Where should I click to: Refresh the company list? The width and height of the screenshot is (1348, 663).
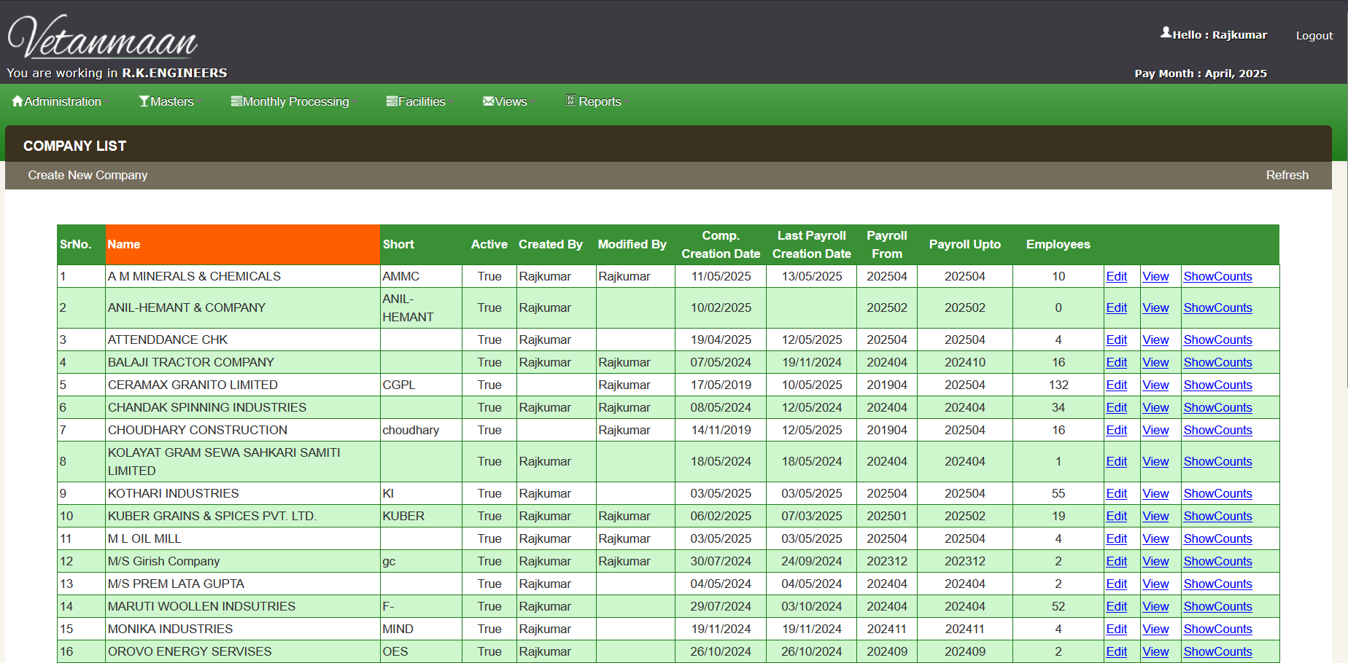pos(1287,175)
